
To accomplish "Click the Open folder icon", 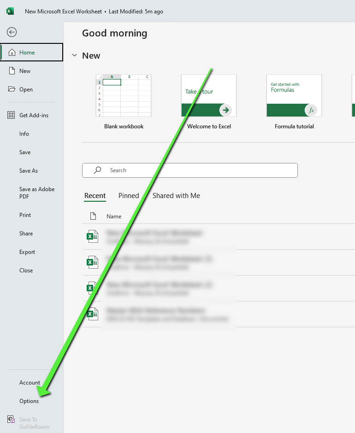I will pyautogui.click(x=12, y=89).
